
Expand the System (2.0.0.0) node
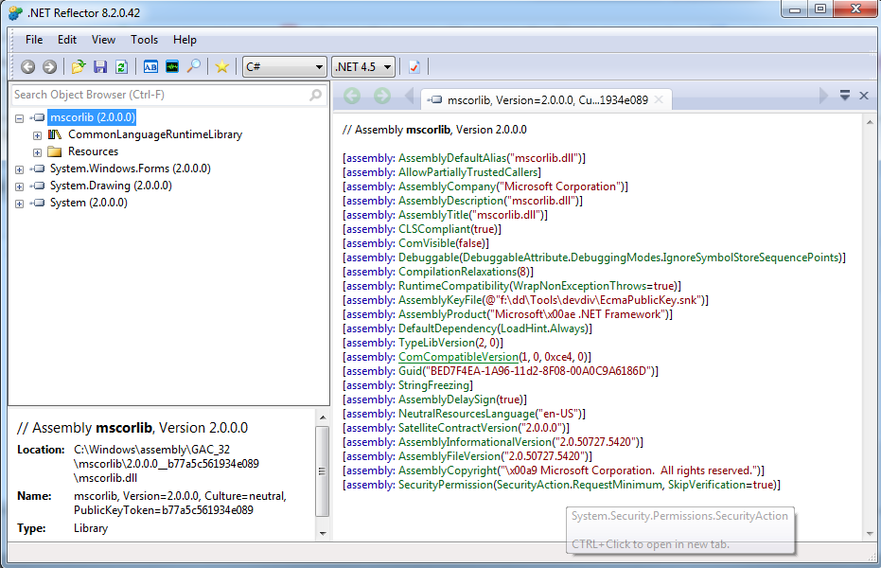pos(20,204)
